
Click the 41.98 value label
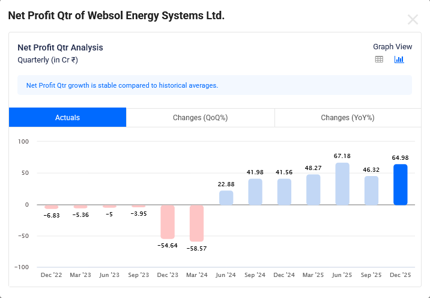255,172
